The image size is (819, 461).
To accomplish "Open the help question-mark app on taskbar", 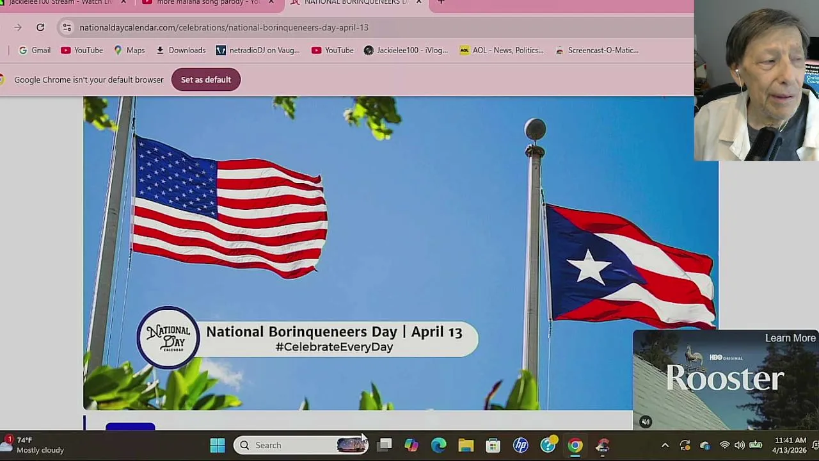I will 548,445.
